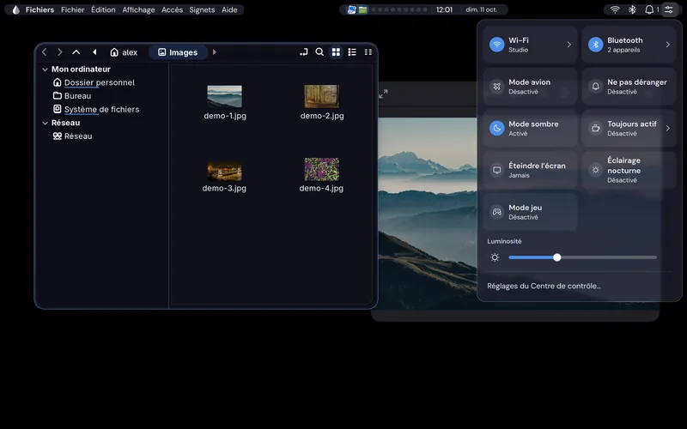Toggle the location entry icon in Fichiers toolbar
This screenshot has height=429, width=687.
click(x=304, y=52)
